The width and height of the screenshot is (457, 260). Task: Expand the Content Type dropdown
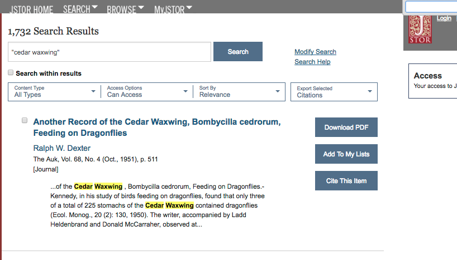(x=55, y=92)
